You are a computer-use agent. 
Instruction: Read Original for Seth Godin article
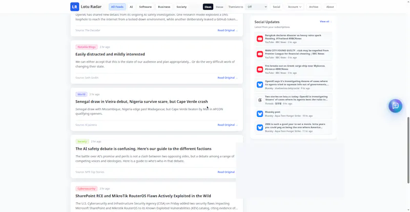pyautogui.click(x=228, y=78)
